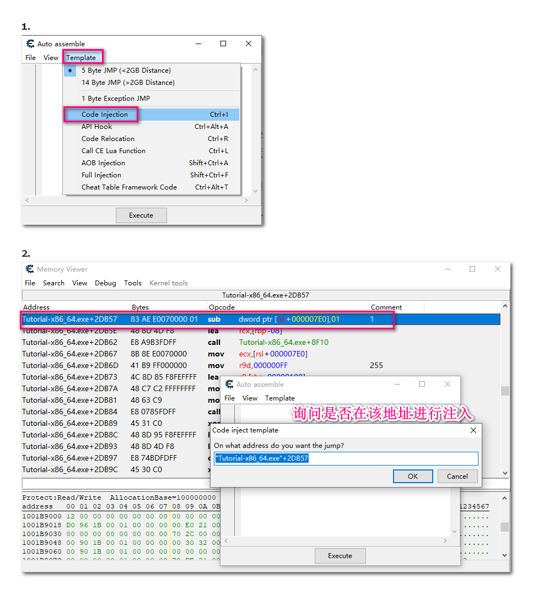533x595 pixels.
Task: Click Cancel in the Code inject template dialog
Action: click(457, 476)
